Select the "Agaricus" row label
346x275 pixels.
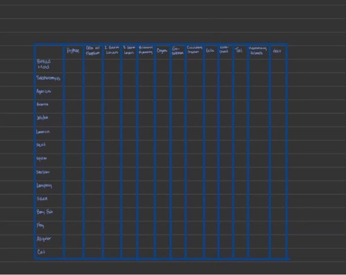point(43,91)
